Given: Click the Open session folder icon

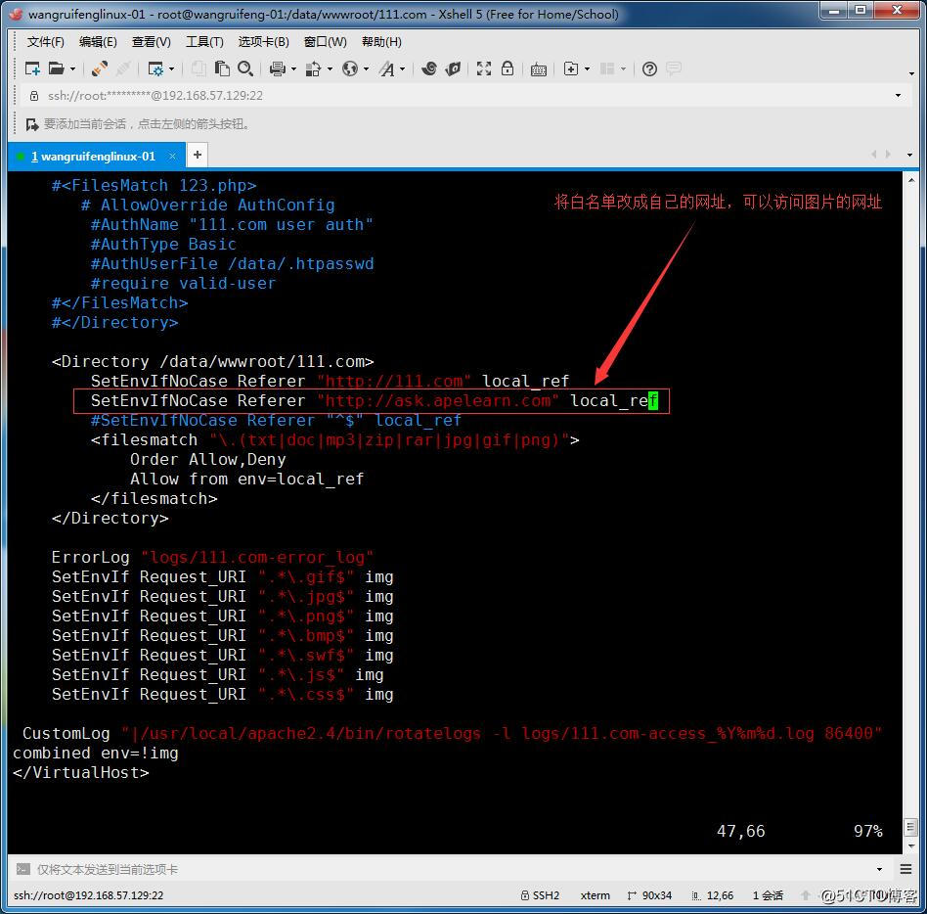Looking at the screenshot, I should (56, 69).
